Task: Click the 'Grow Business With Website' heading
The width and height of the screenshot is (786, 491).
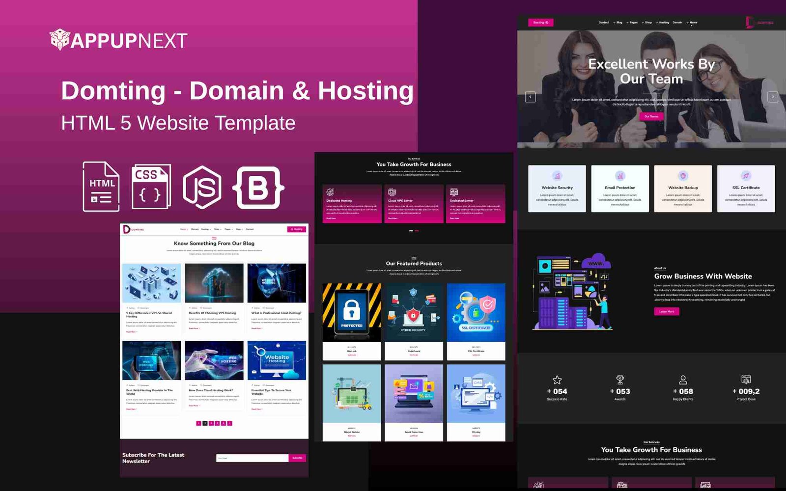Action: click(703, 276)
